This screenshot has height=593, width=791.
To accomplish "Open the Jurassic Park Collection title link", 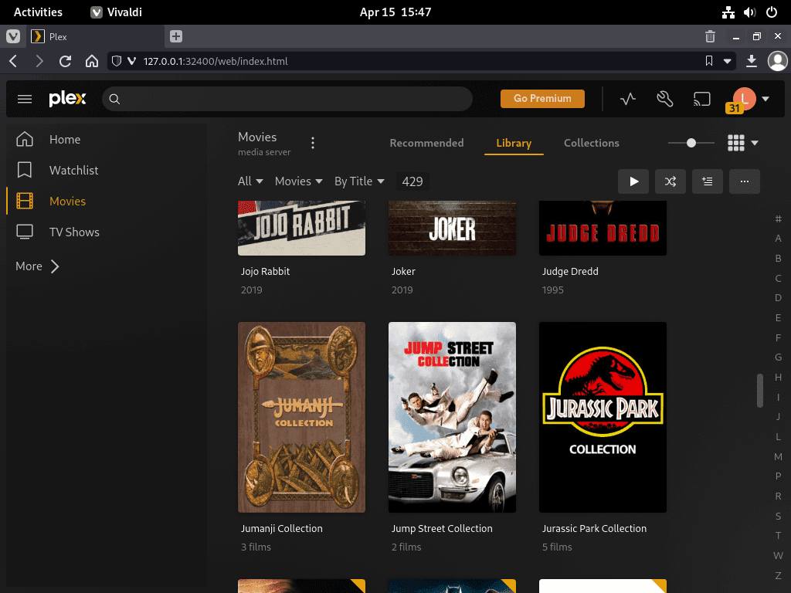I will (x=594, y=528).
